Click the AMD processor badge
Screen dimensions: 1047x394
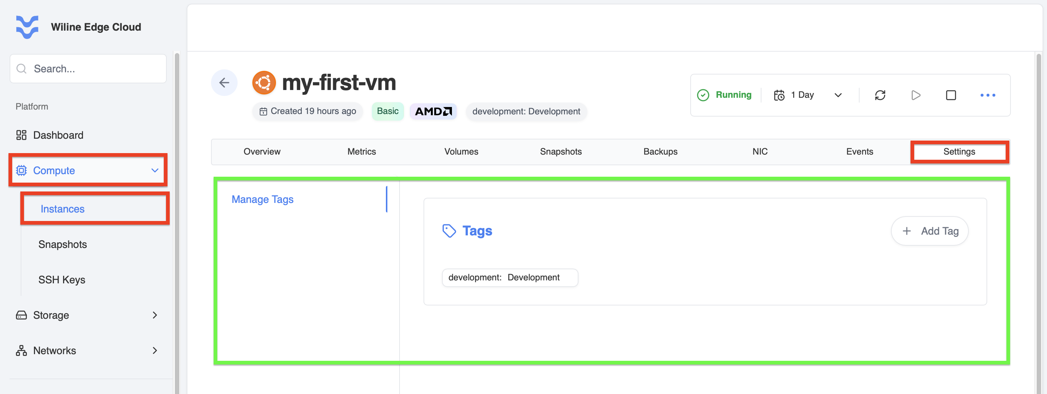(x=433, y=111)
